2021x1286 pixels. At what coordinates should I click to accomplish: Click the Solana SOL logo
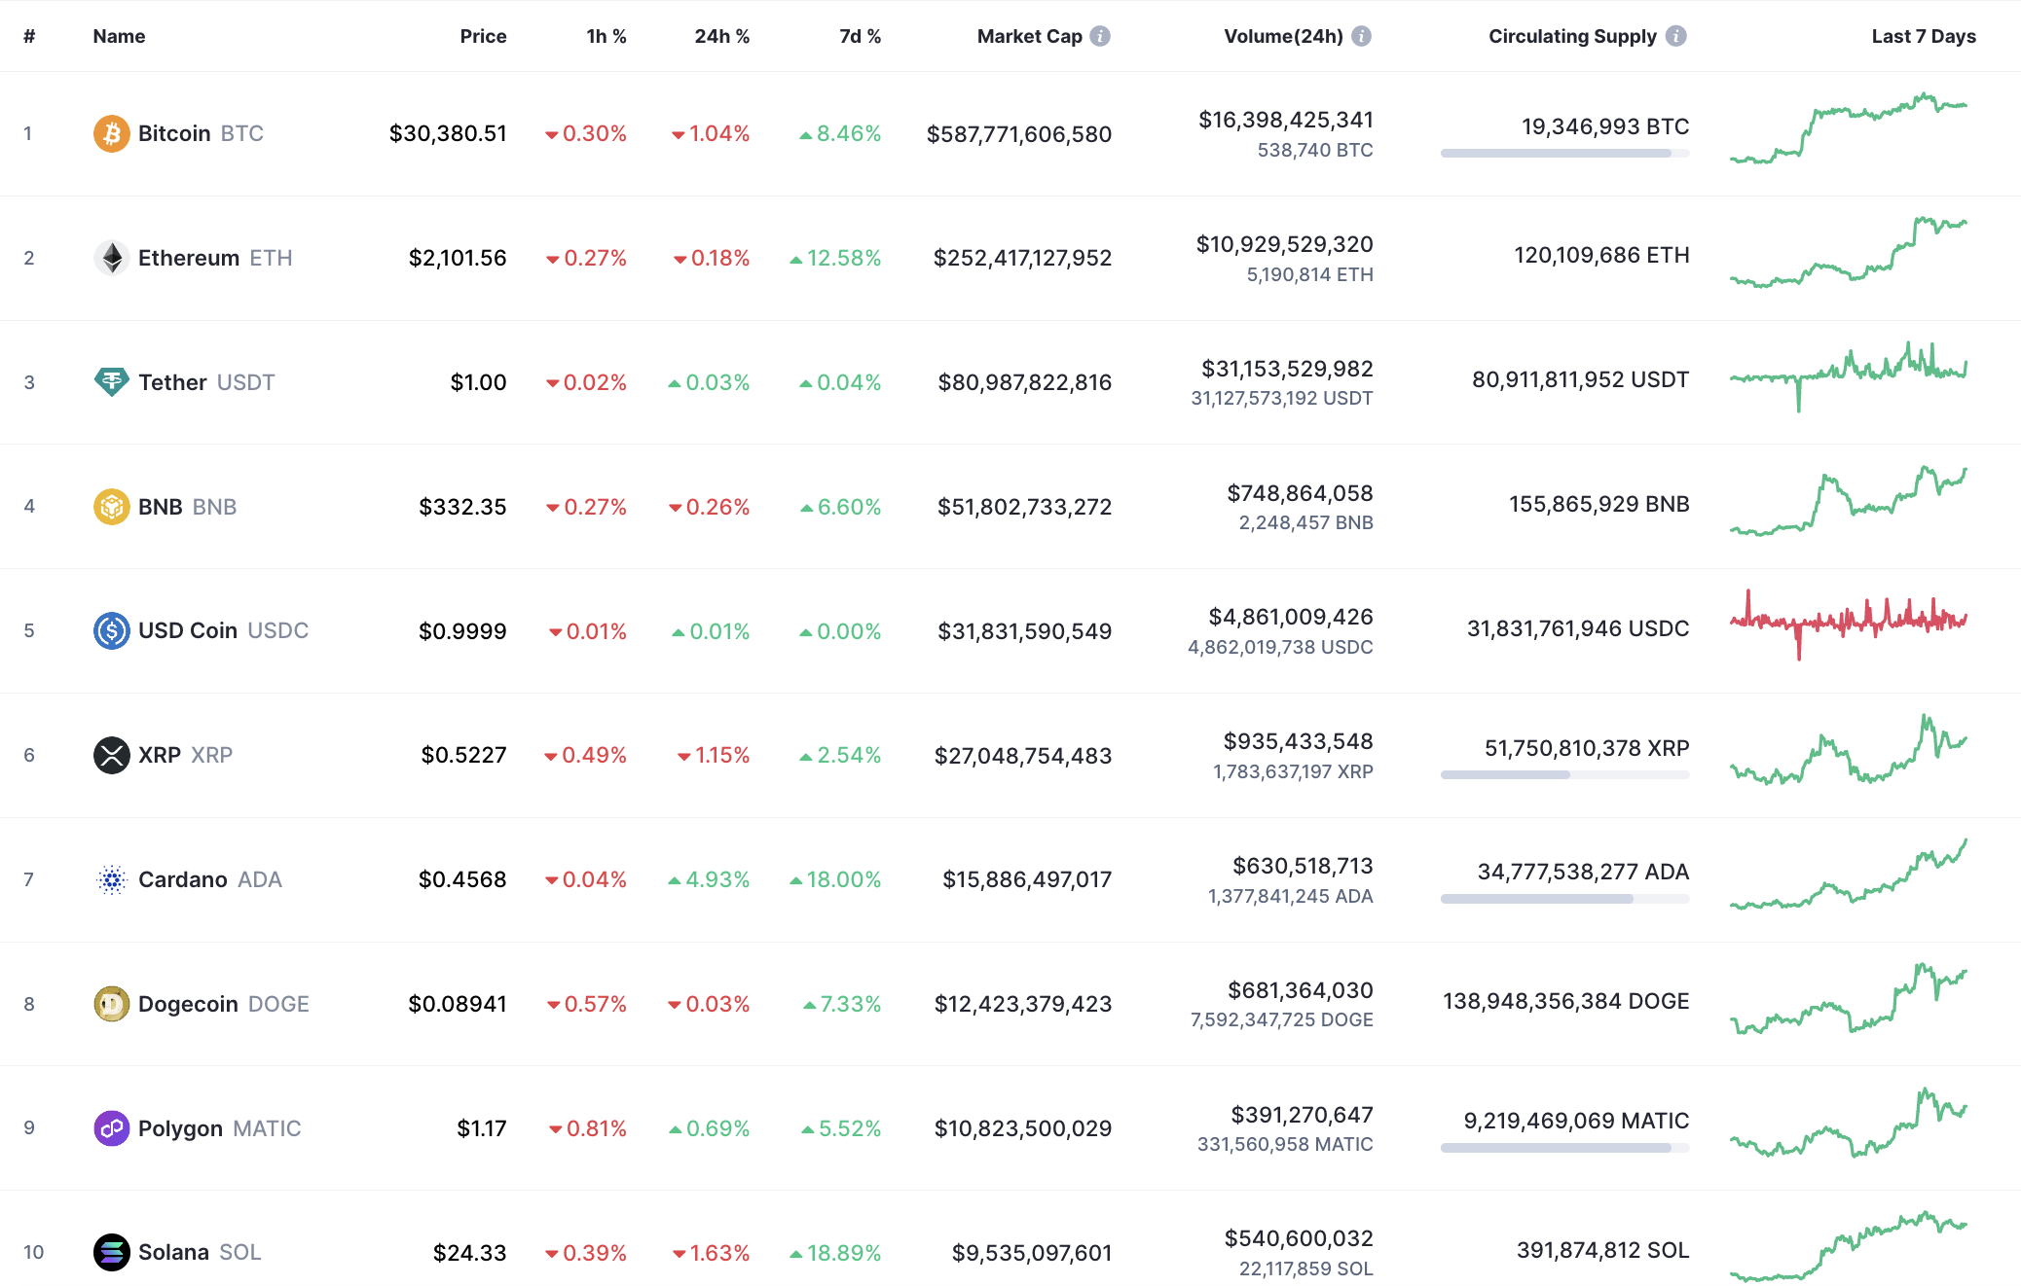pyautogui.click(x=112, y=1252)
